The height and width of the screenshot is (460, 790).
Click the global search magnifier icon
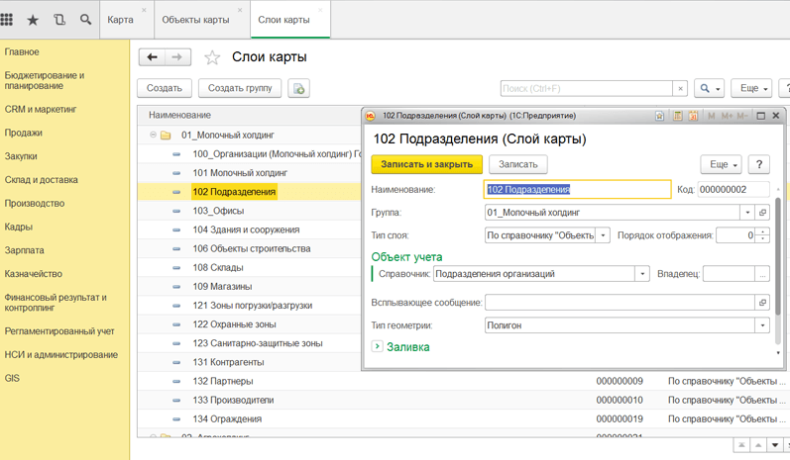[85, 20]
